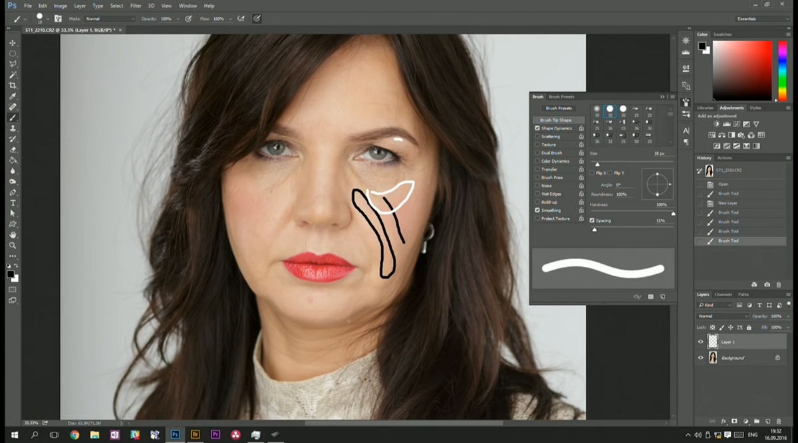This screenshot has height=443, width=798.
Task: Select the Polygonal Lasso tool
Action: coord(13,64)
